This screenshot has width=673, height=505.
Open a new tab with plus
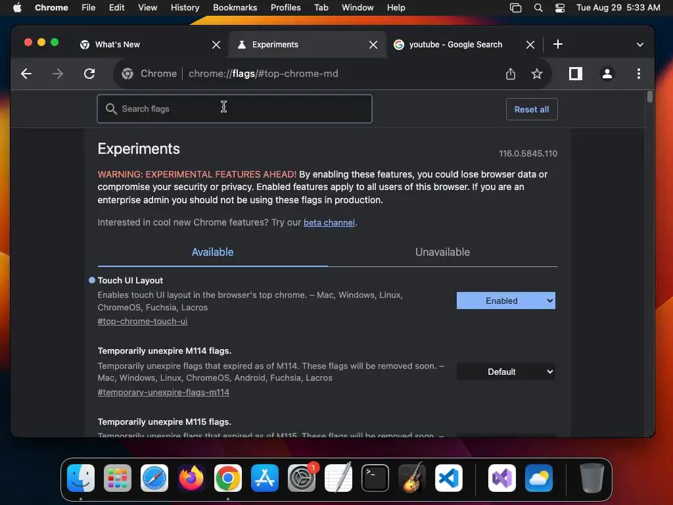(x=557, y=44)
